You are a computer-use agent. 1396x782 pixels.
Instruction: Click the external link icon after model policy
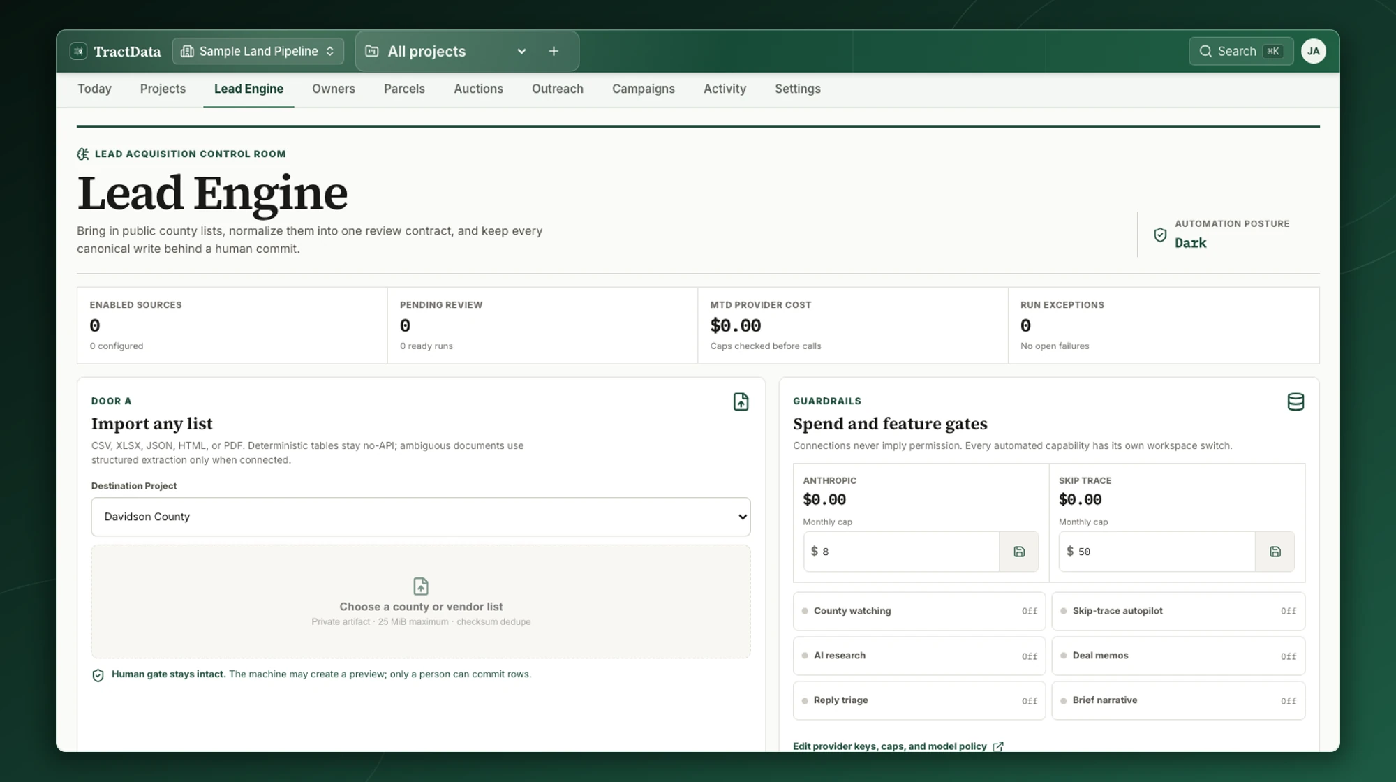998,746
